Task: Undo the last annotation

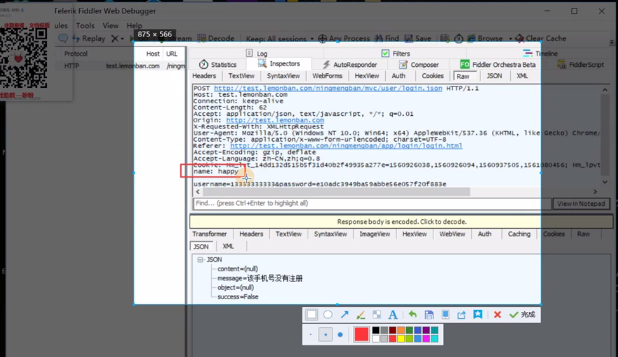Action: [412, 314]
